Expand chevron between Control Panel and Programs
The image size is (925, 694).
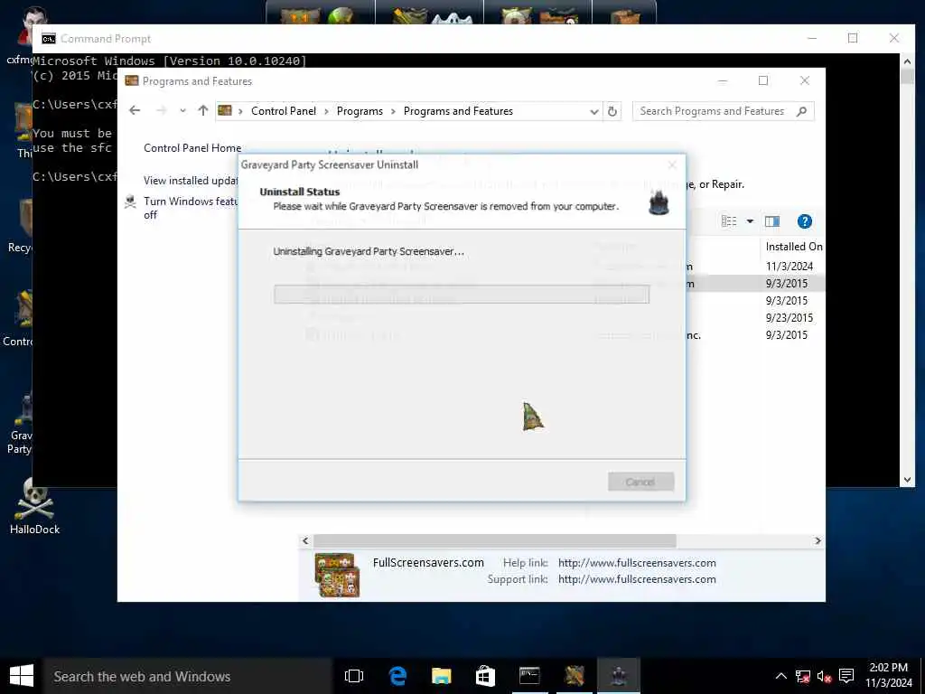pyautogui.click(x=326, y=111)
